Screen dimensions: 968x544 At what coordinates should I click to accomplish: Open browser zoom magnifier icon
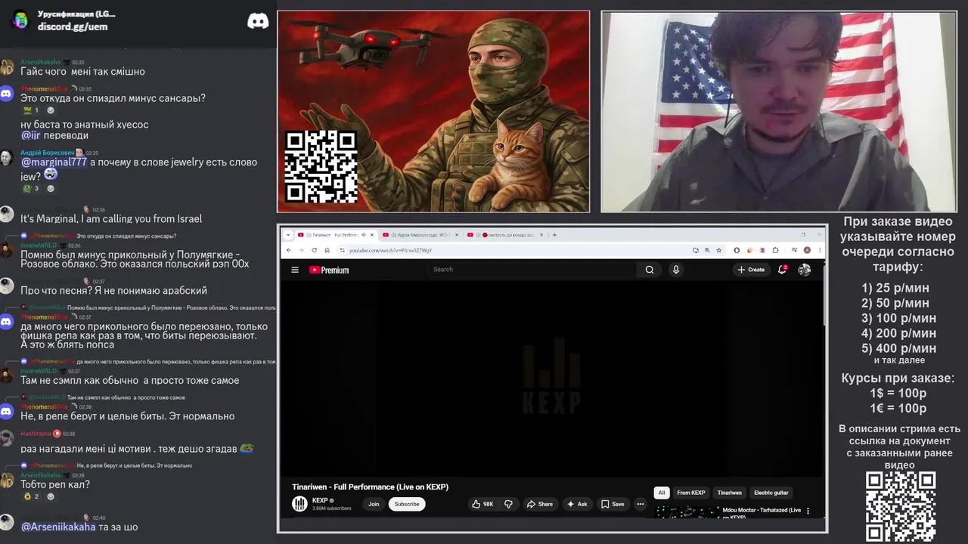pyautogui.click(x=707, y=250)
